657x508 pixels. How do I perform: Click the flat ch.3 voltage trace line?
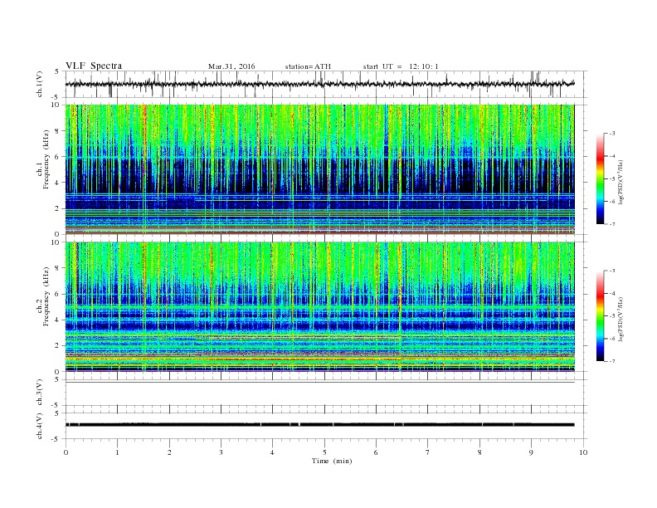[319, 383]
